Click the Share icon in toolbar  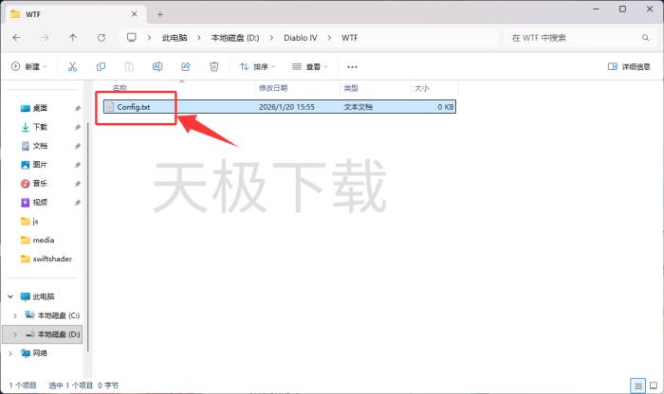pos(186,67)
